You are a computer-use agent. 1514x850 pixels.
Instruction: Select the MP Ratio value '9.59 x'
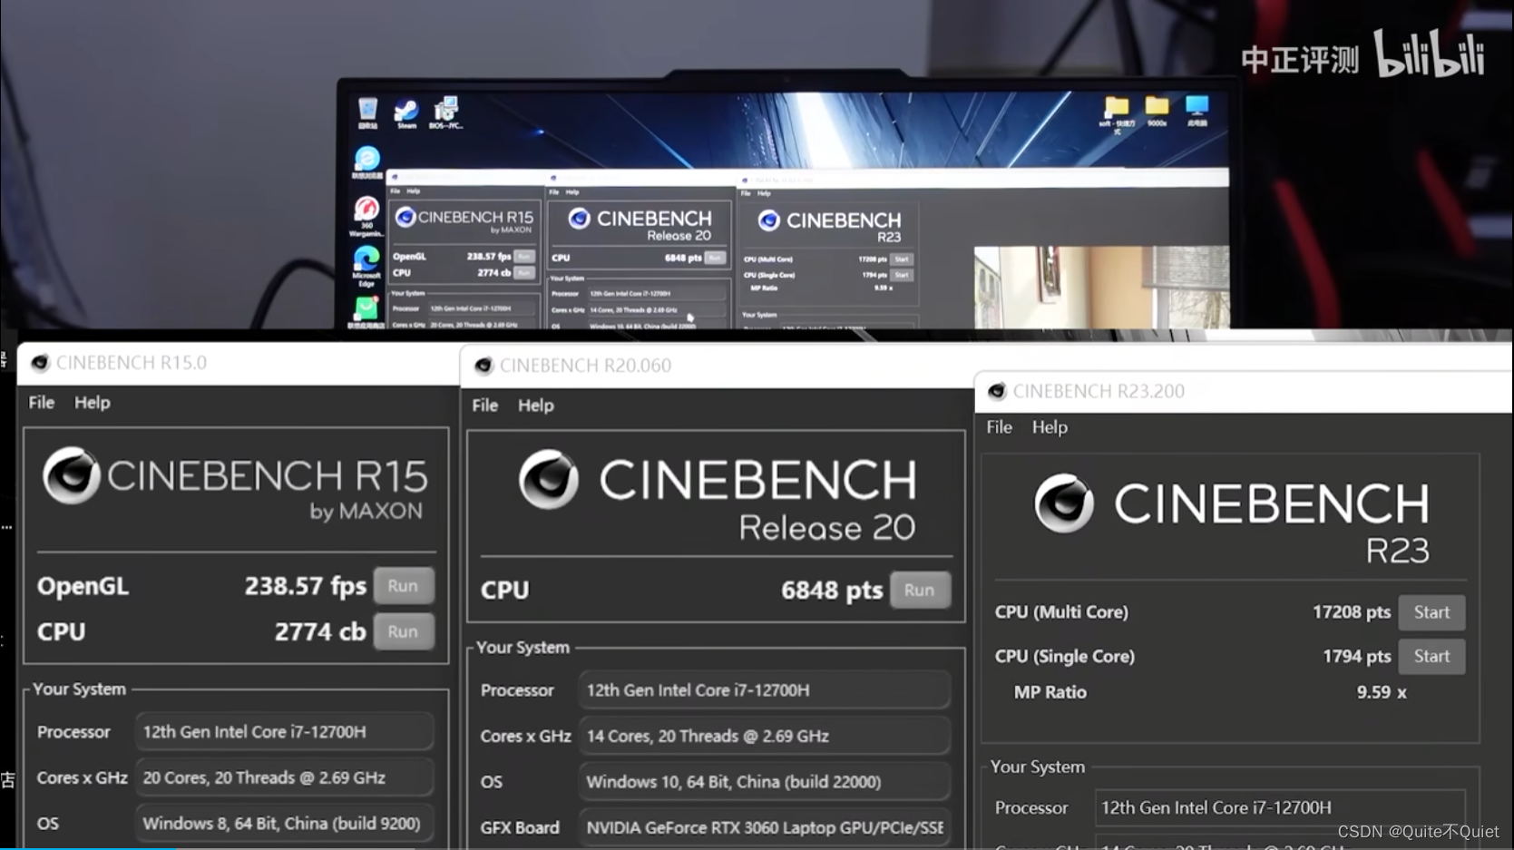(x=1382, y=692)
